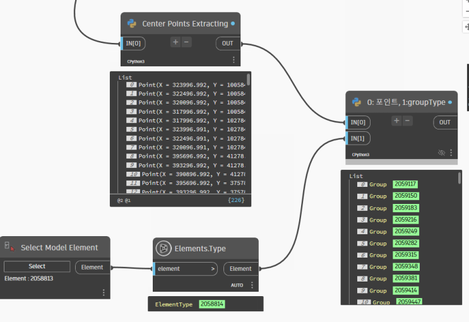Open options menu of Select Model Element node
The height and width of the screenshot is (322, 469).
(x=104, y=292)
